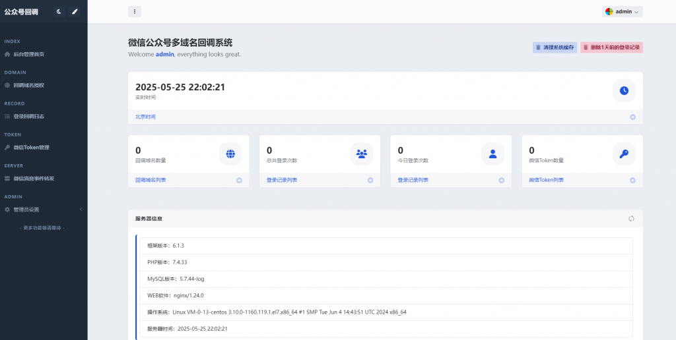Toggle dark mode with the moon icon
The image size is (676, 340).
(59, 12)
